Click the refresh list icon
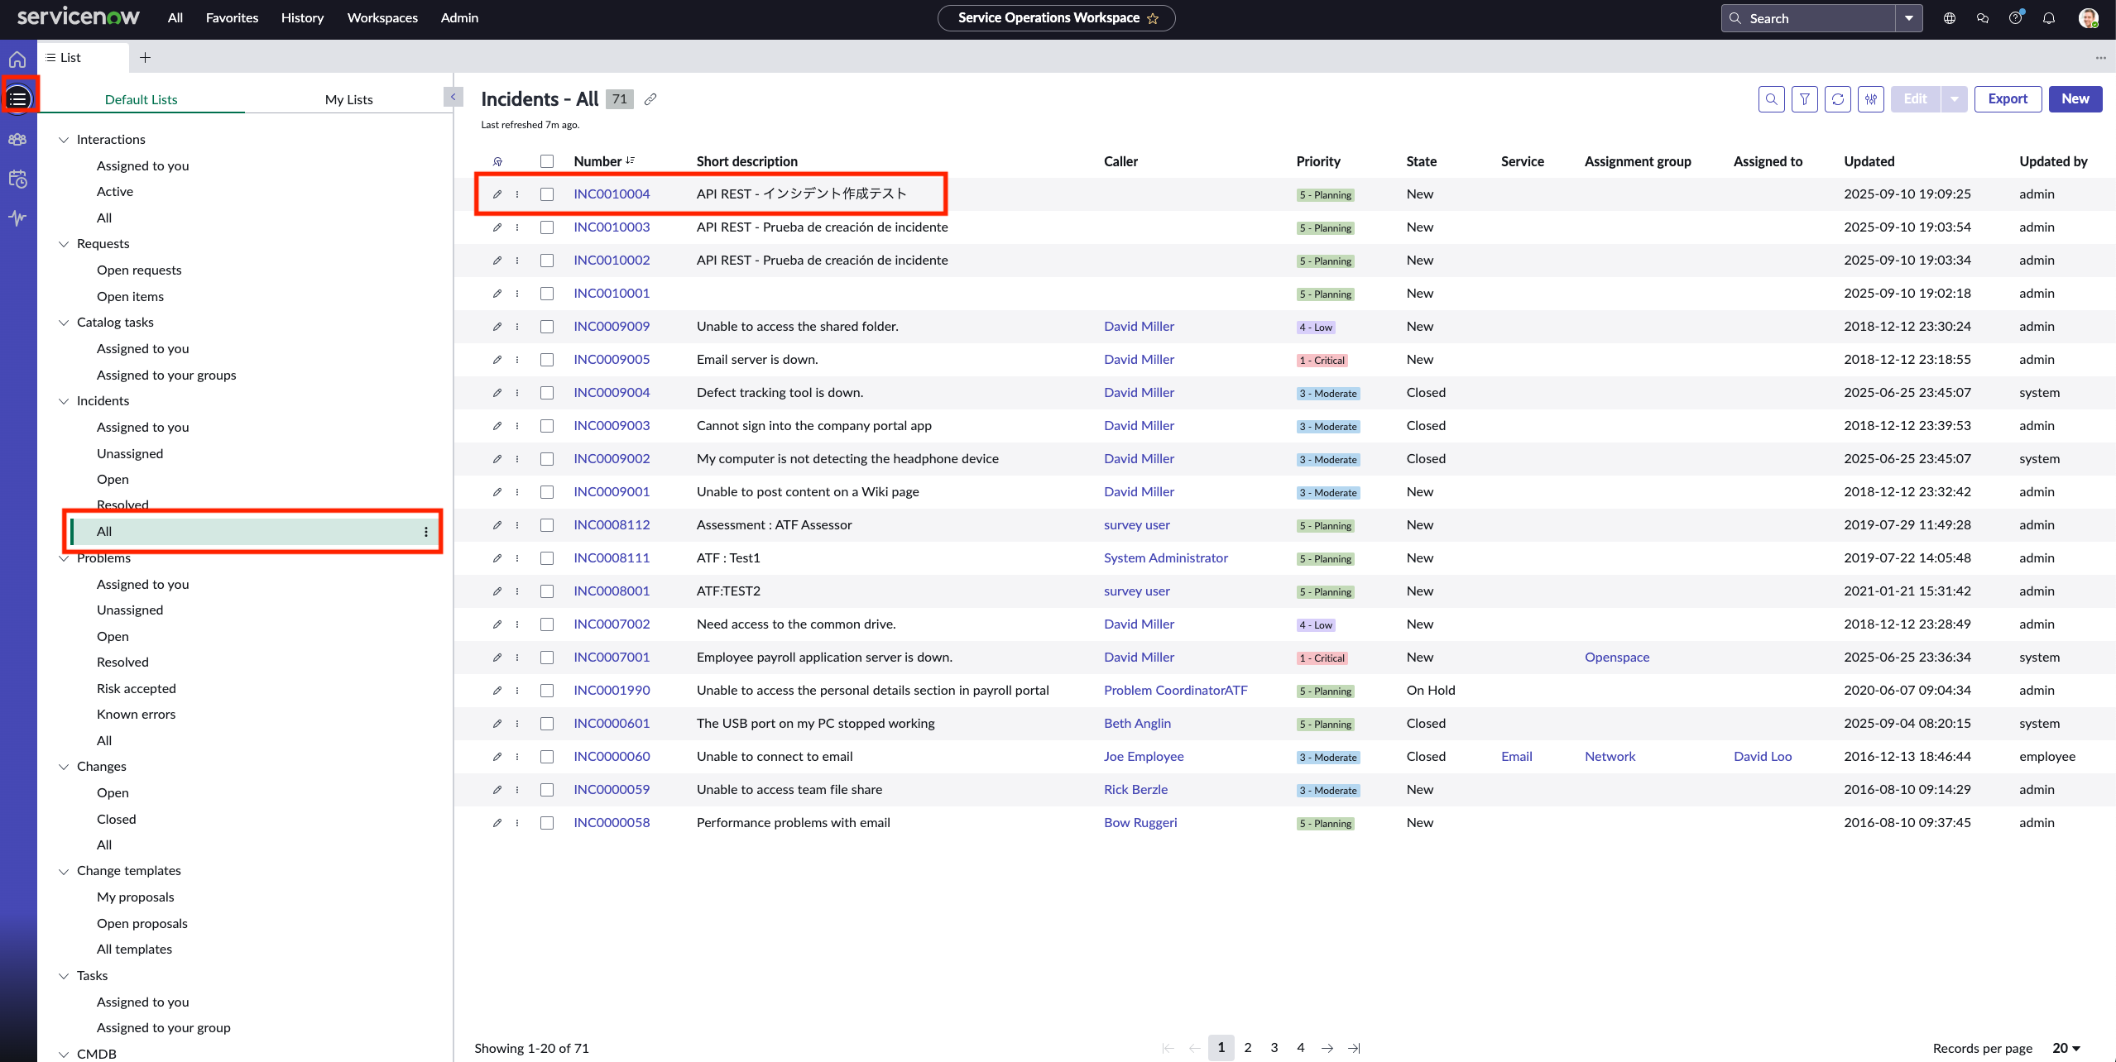Viewport: 2116px width, 1062px height. click(1837, 99)
